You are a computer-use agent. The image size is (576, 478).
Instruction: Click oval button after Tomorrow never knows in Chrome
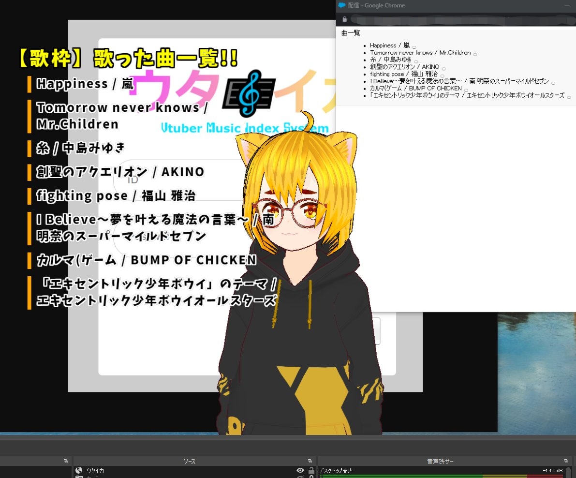[x=475, y=54]
